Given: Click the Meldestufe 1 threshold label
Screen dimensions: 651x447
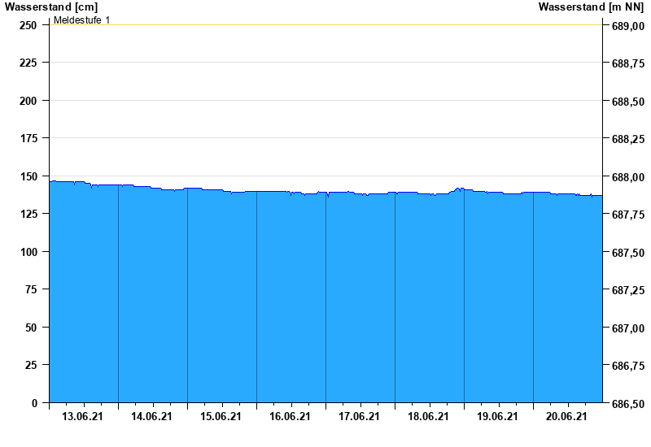Looking at the screenshot, I should (x=82, y=20).
